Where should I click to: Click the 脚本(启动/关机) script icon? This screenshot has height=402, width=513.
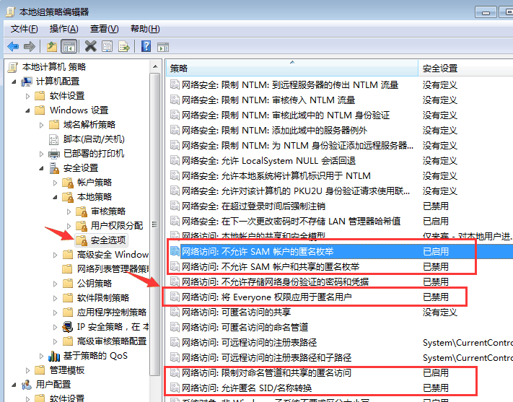53,139
